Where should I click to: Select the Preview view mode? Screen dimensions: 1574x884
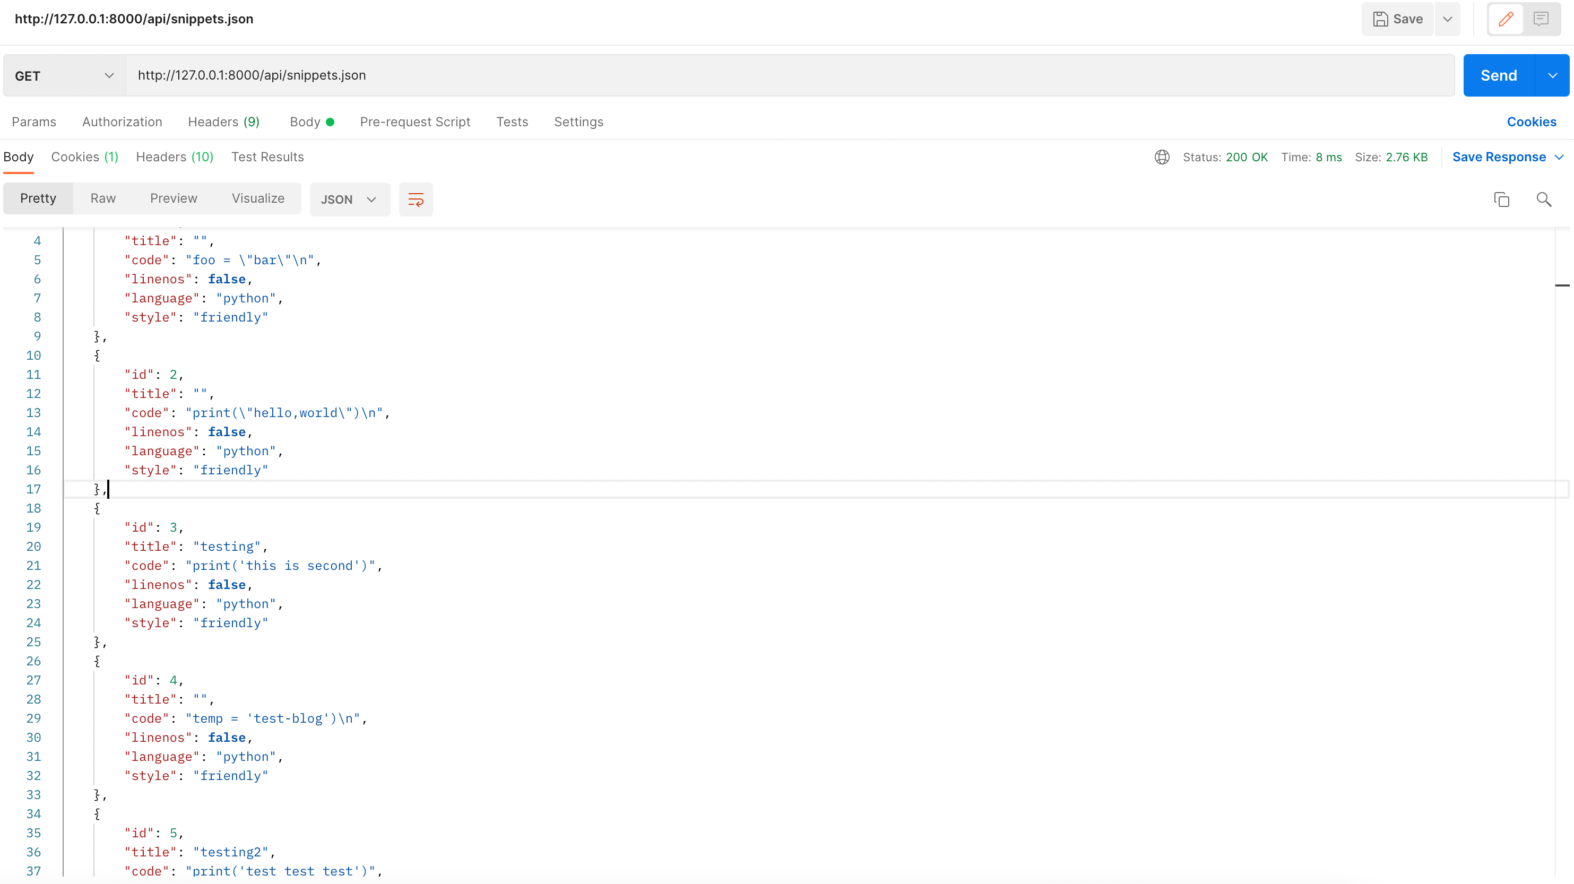[x=174, y=198]
